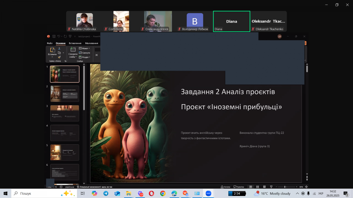Expand the Макет layout dropdown

point(84,48)
